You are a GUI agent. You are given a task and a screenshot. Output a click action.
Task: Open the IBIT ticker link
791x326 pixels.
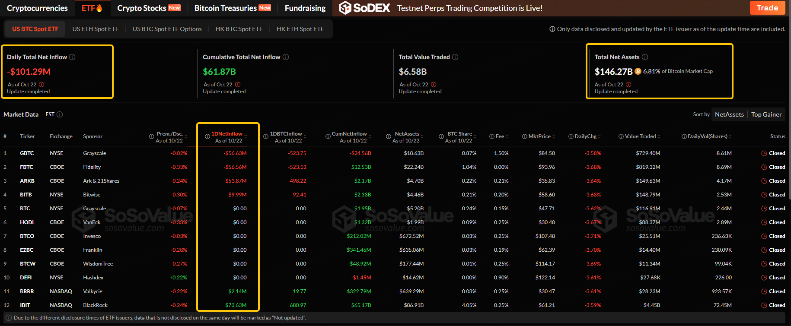(x=25, y=305)
